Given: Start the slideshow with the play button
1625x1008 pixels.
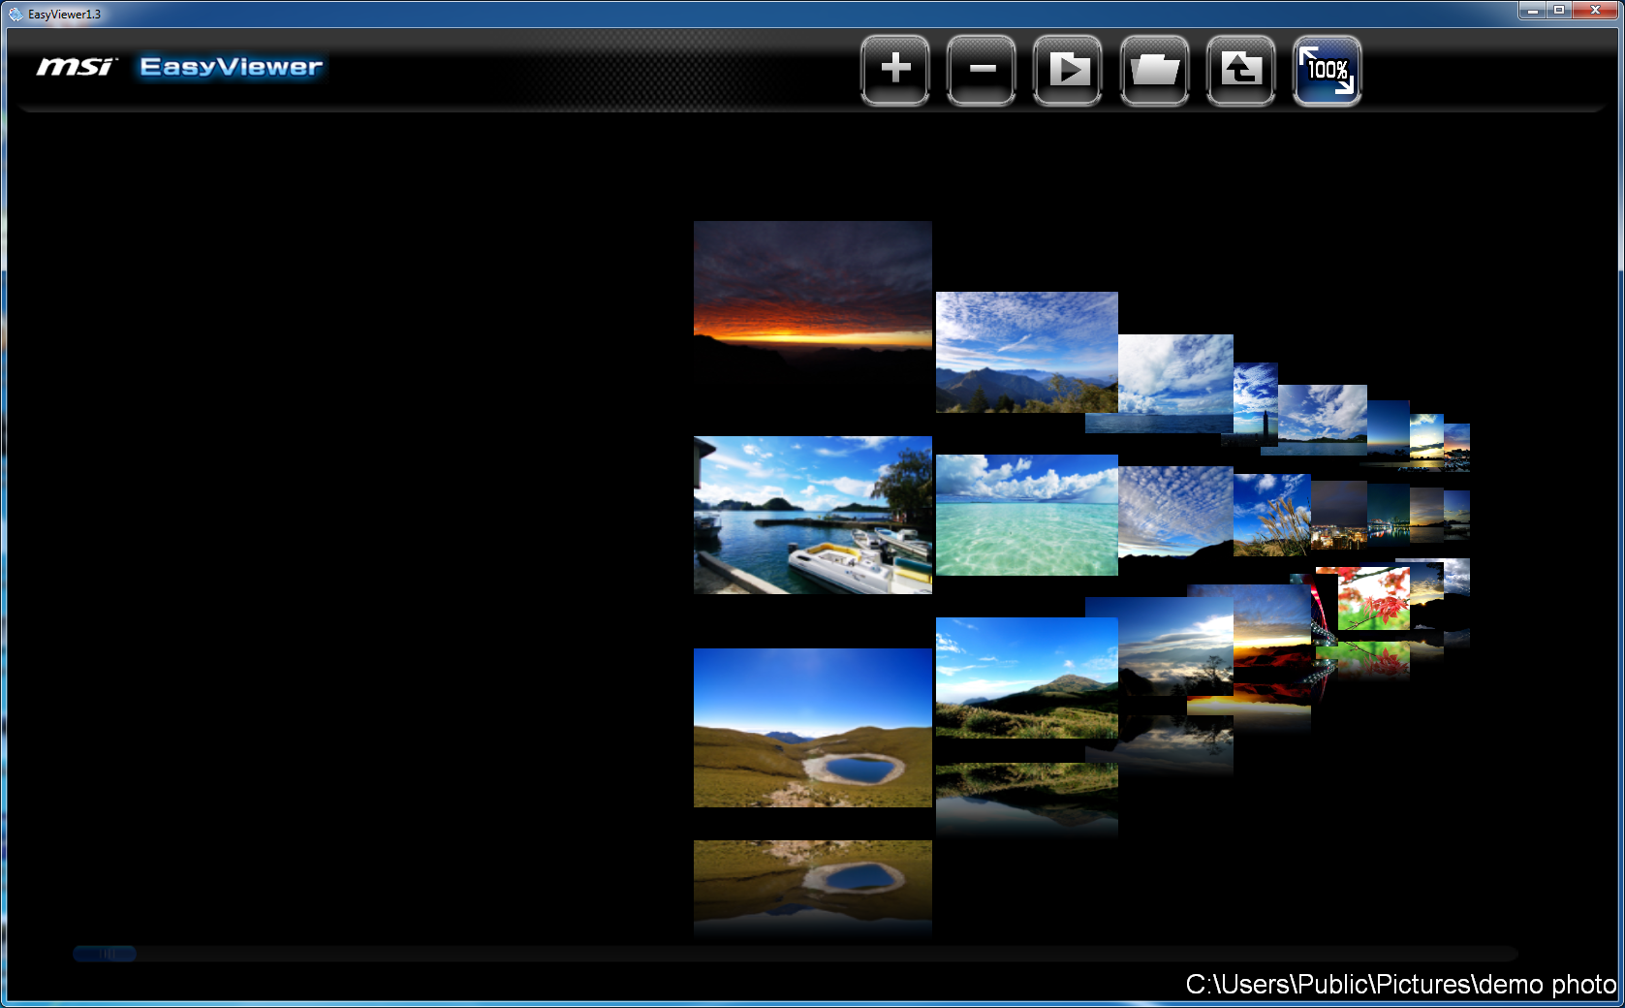Looking at the screenshot, I should (x=1068, y=70).
